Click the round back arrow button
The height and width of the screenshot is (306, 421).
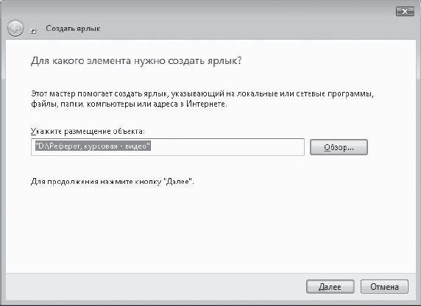(x=15, y=28)
